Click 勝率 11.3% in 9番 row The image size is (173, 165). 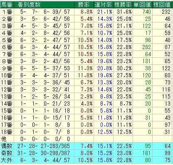(85, 69)
